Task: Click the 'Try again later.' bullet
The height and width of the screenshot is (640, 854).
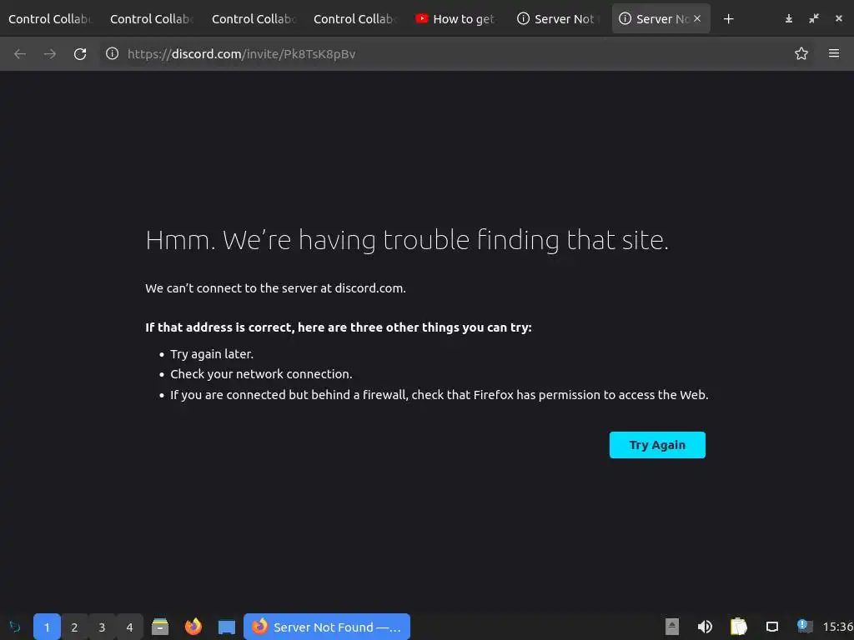Action: pyautogui.click(x=212, y=353)
